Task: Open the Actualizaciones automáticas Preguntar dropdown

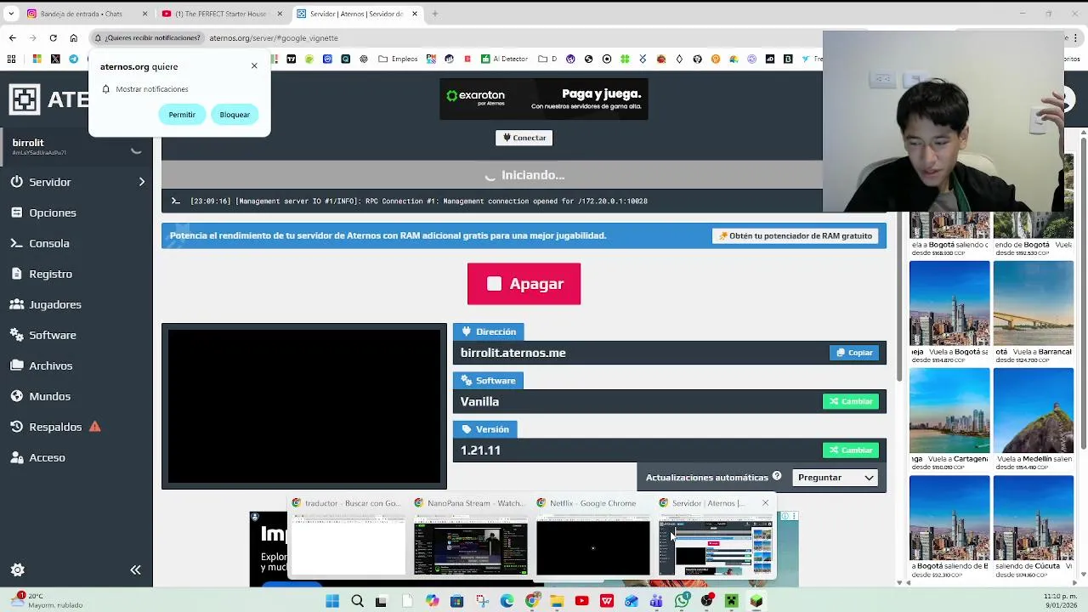Action: tap(835, 478)
